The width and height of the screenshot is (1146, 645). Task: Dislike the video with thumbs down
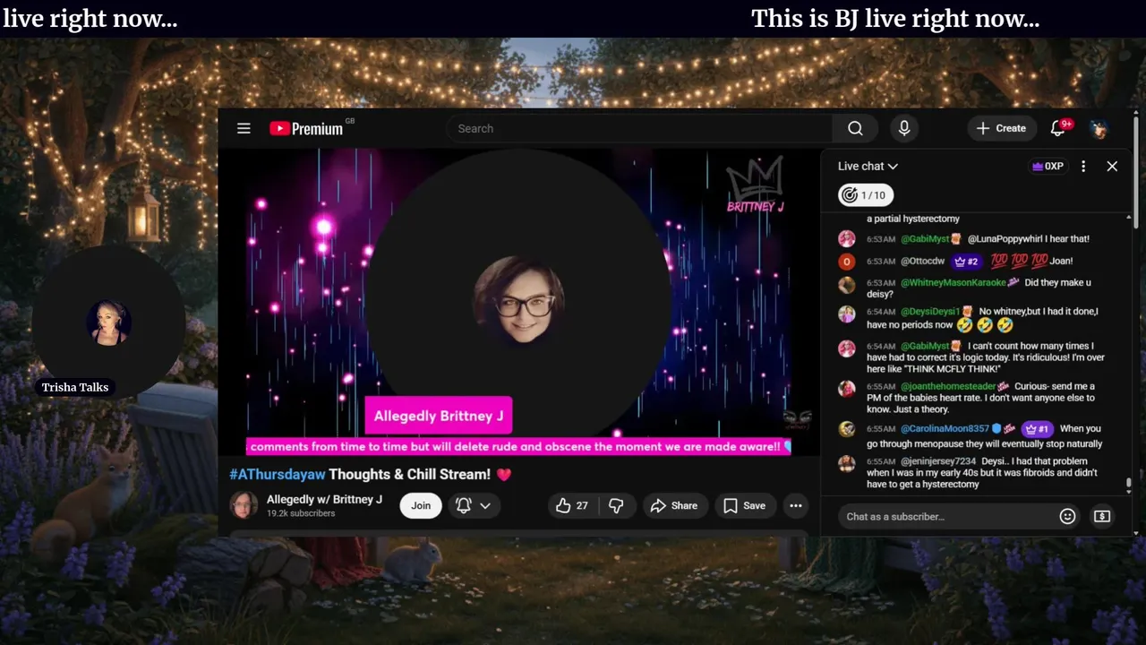point(616,505)
